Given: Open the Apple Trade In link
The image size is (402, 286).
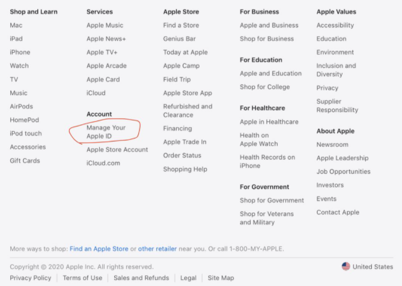Looking at the screenshot, I should 184,142.
